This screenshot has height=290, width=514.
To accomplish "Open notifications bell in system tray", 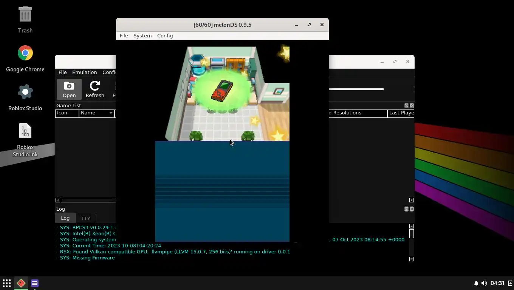I will pos(476,283).
